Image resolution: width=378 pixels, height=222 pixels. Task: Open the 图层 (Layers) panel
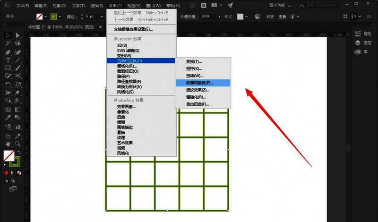pyautogui.click(x=363, y=43)
